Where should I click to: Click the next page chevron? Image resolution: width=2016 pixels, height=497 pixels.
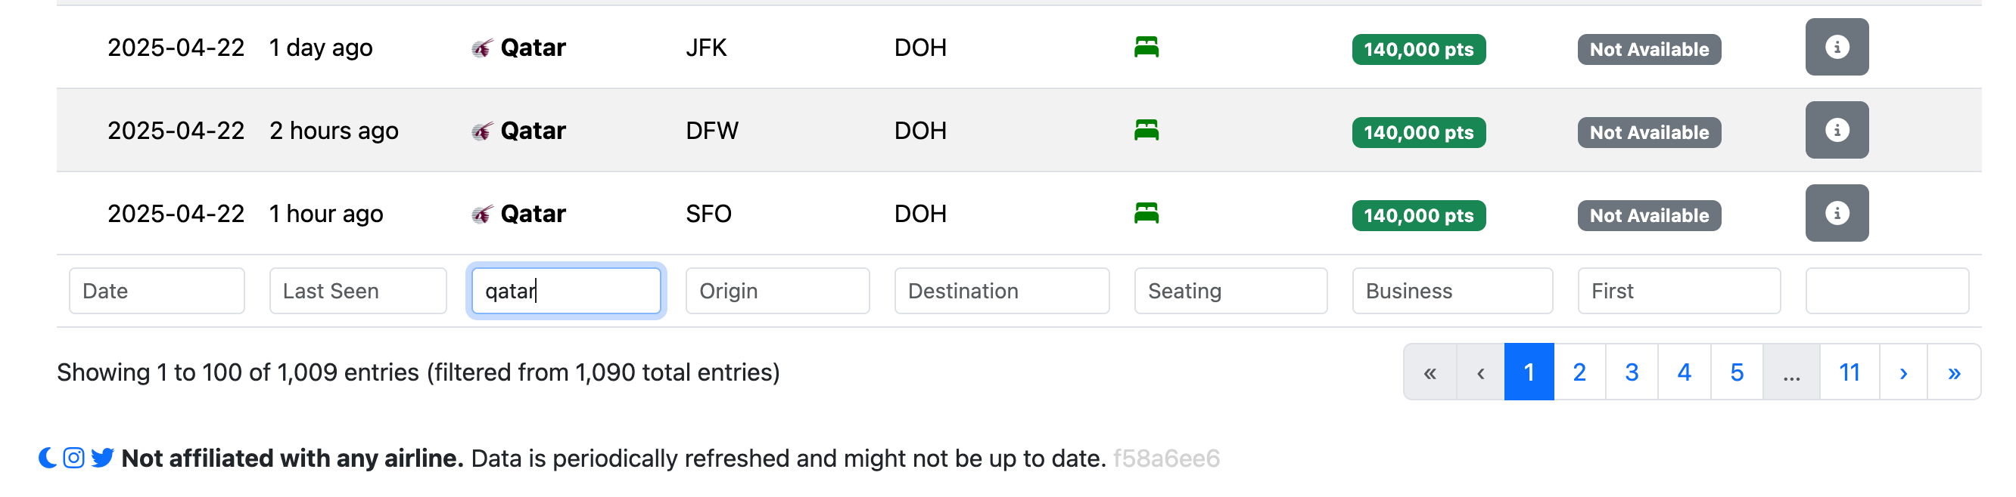[1903, 372]
